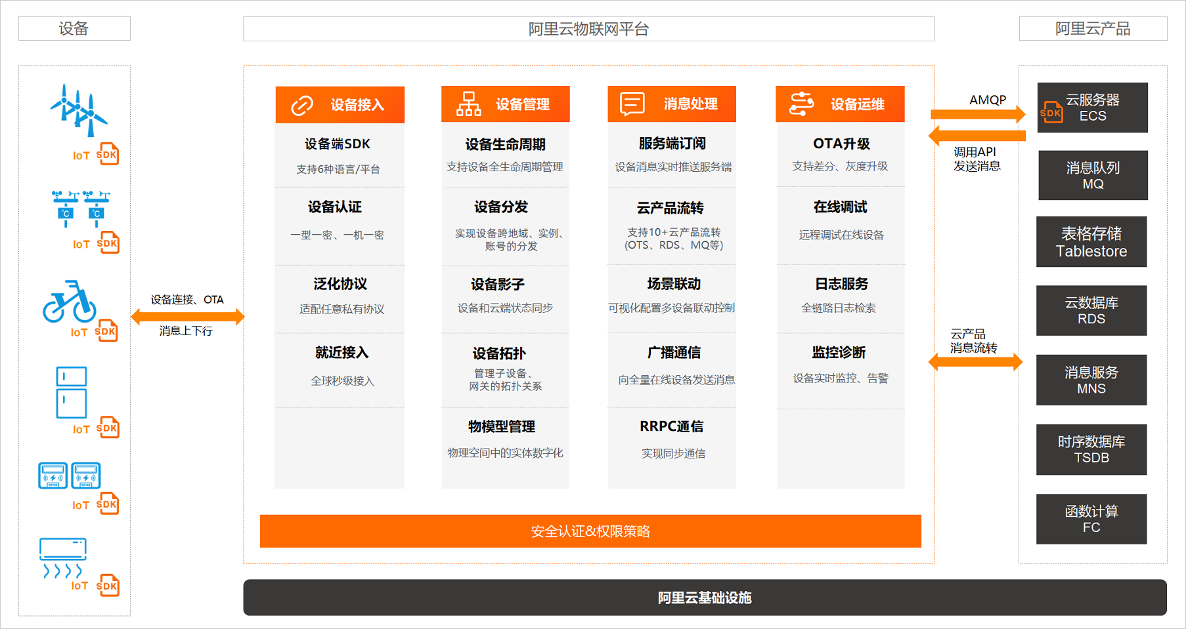Click the 安全认证&权限策略 orange bar
This screenshot has width=1186, height=629.
(590, 531)
